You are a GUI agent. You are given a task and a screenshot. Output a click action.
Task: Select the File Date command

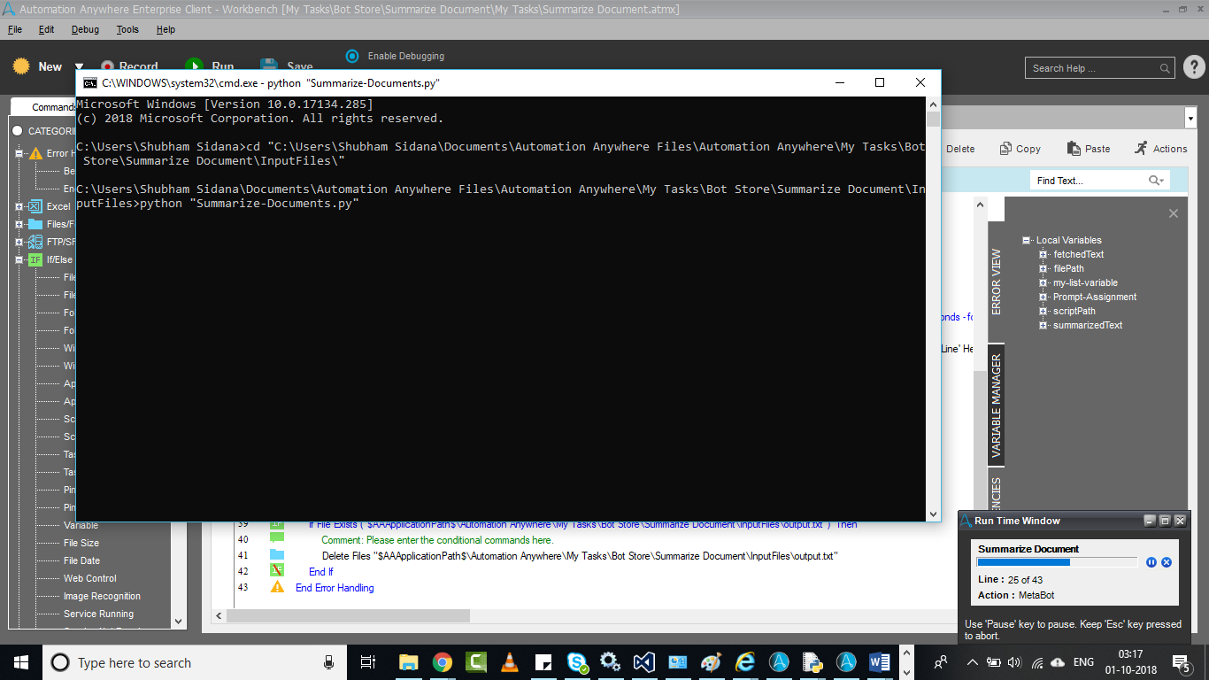pos(81,560)
